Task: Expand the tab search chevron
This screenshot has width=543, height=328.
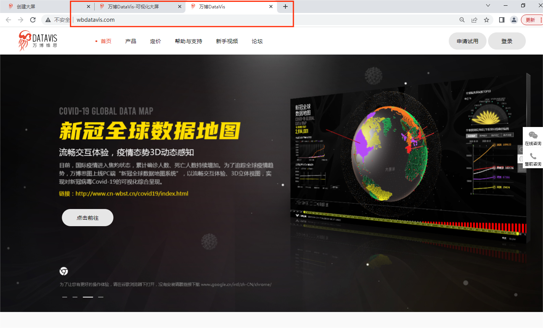Action: 488,5
